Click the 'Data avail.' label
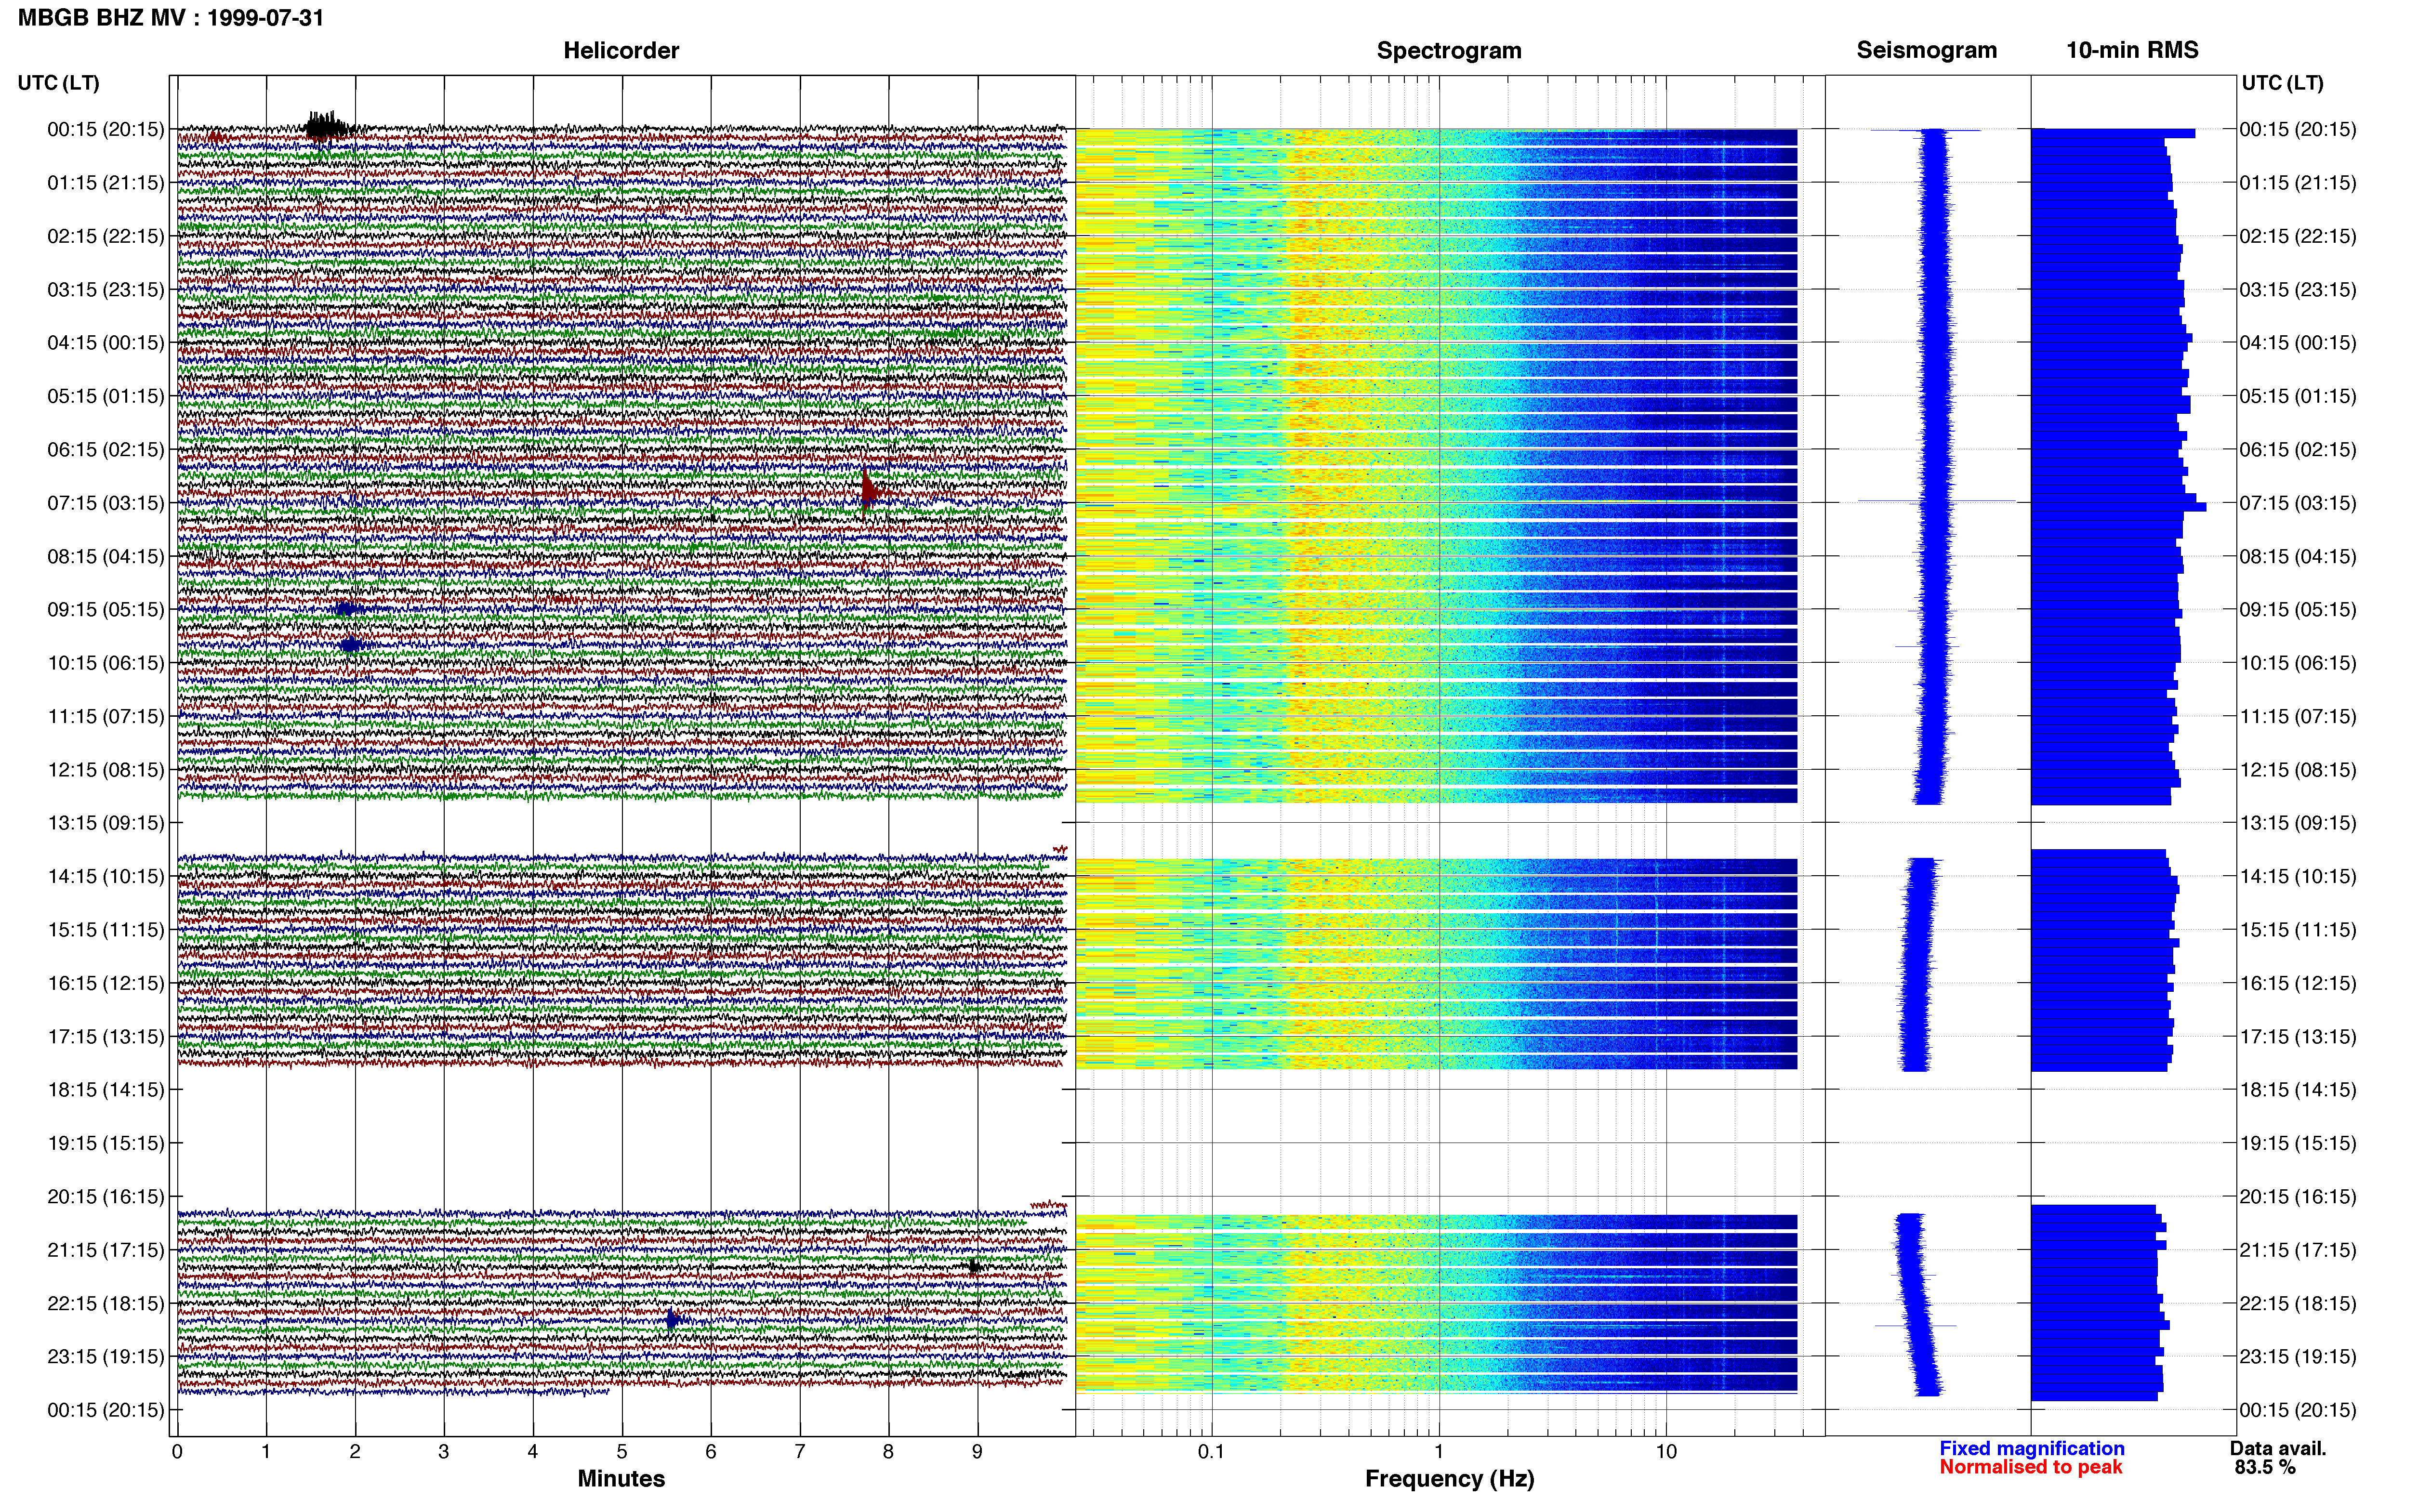 pos(2278,1448)
